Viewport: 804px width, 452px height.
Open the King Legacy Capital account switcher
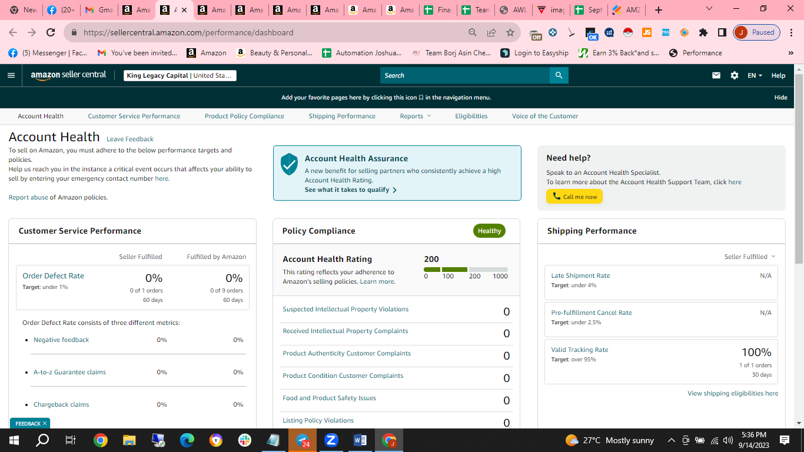[x=180, y=75]
